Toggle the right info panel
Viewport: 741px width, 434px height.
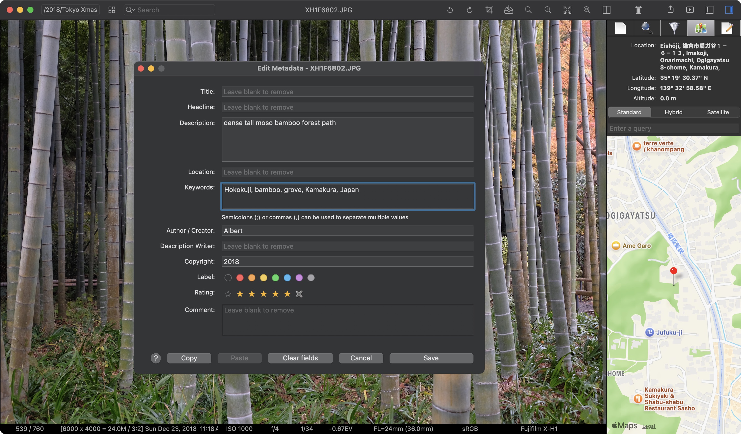coord(729,10)
